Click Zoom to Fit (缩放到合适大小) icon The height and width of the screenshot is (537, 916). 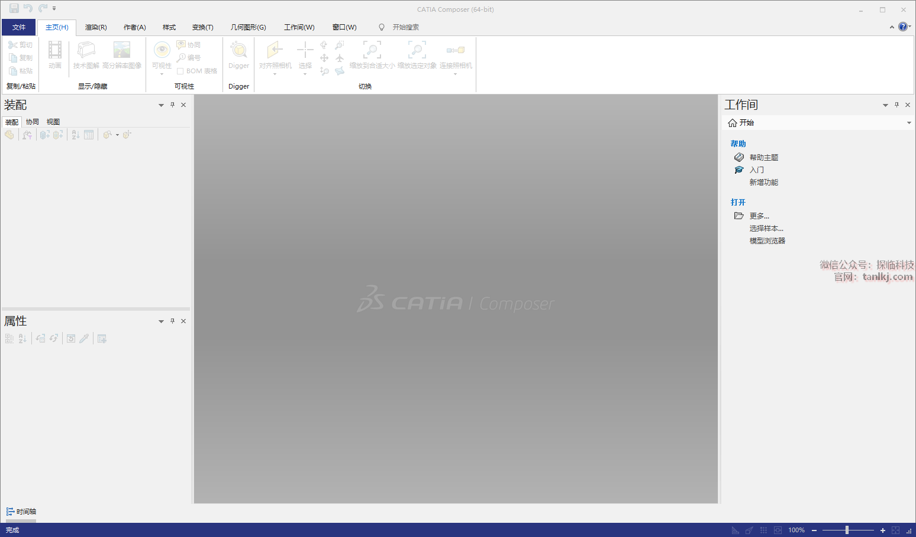[372, 50]
